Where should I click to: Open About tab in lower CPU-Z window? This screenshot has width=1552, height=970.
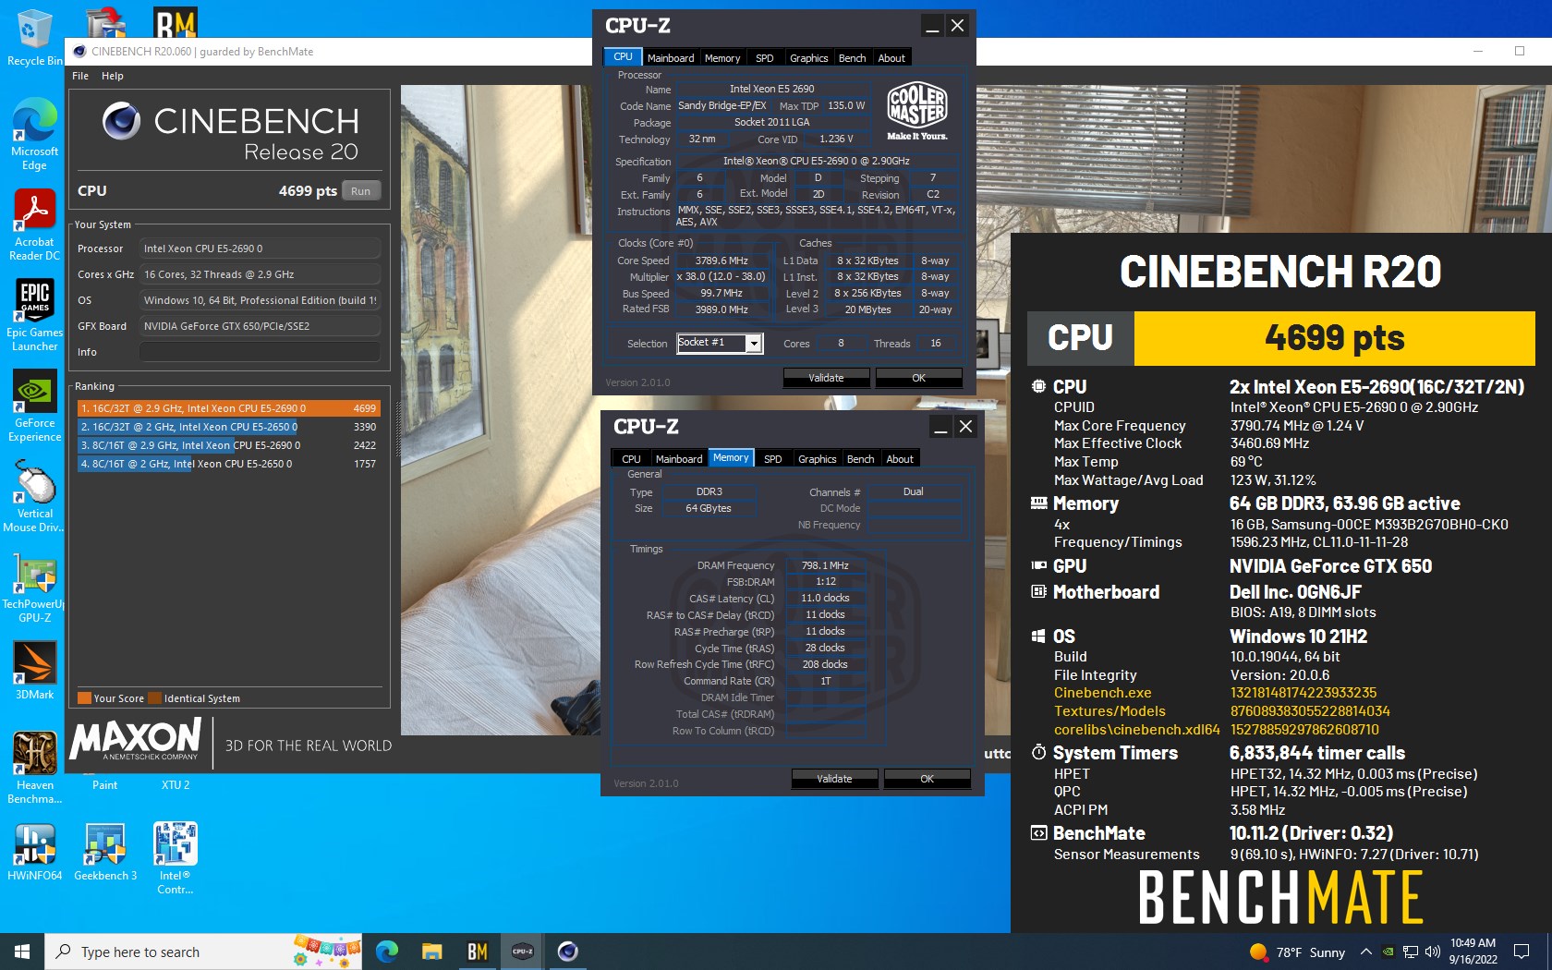point(900,458)
